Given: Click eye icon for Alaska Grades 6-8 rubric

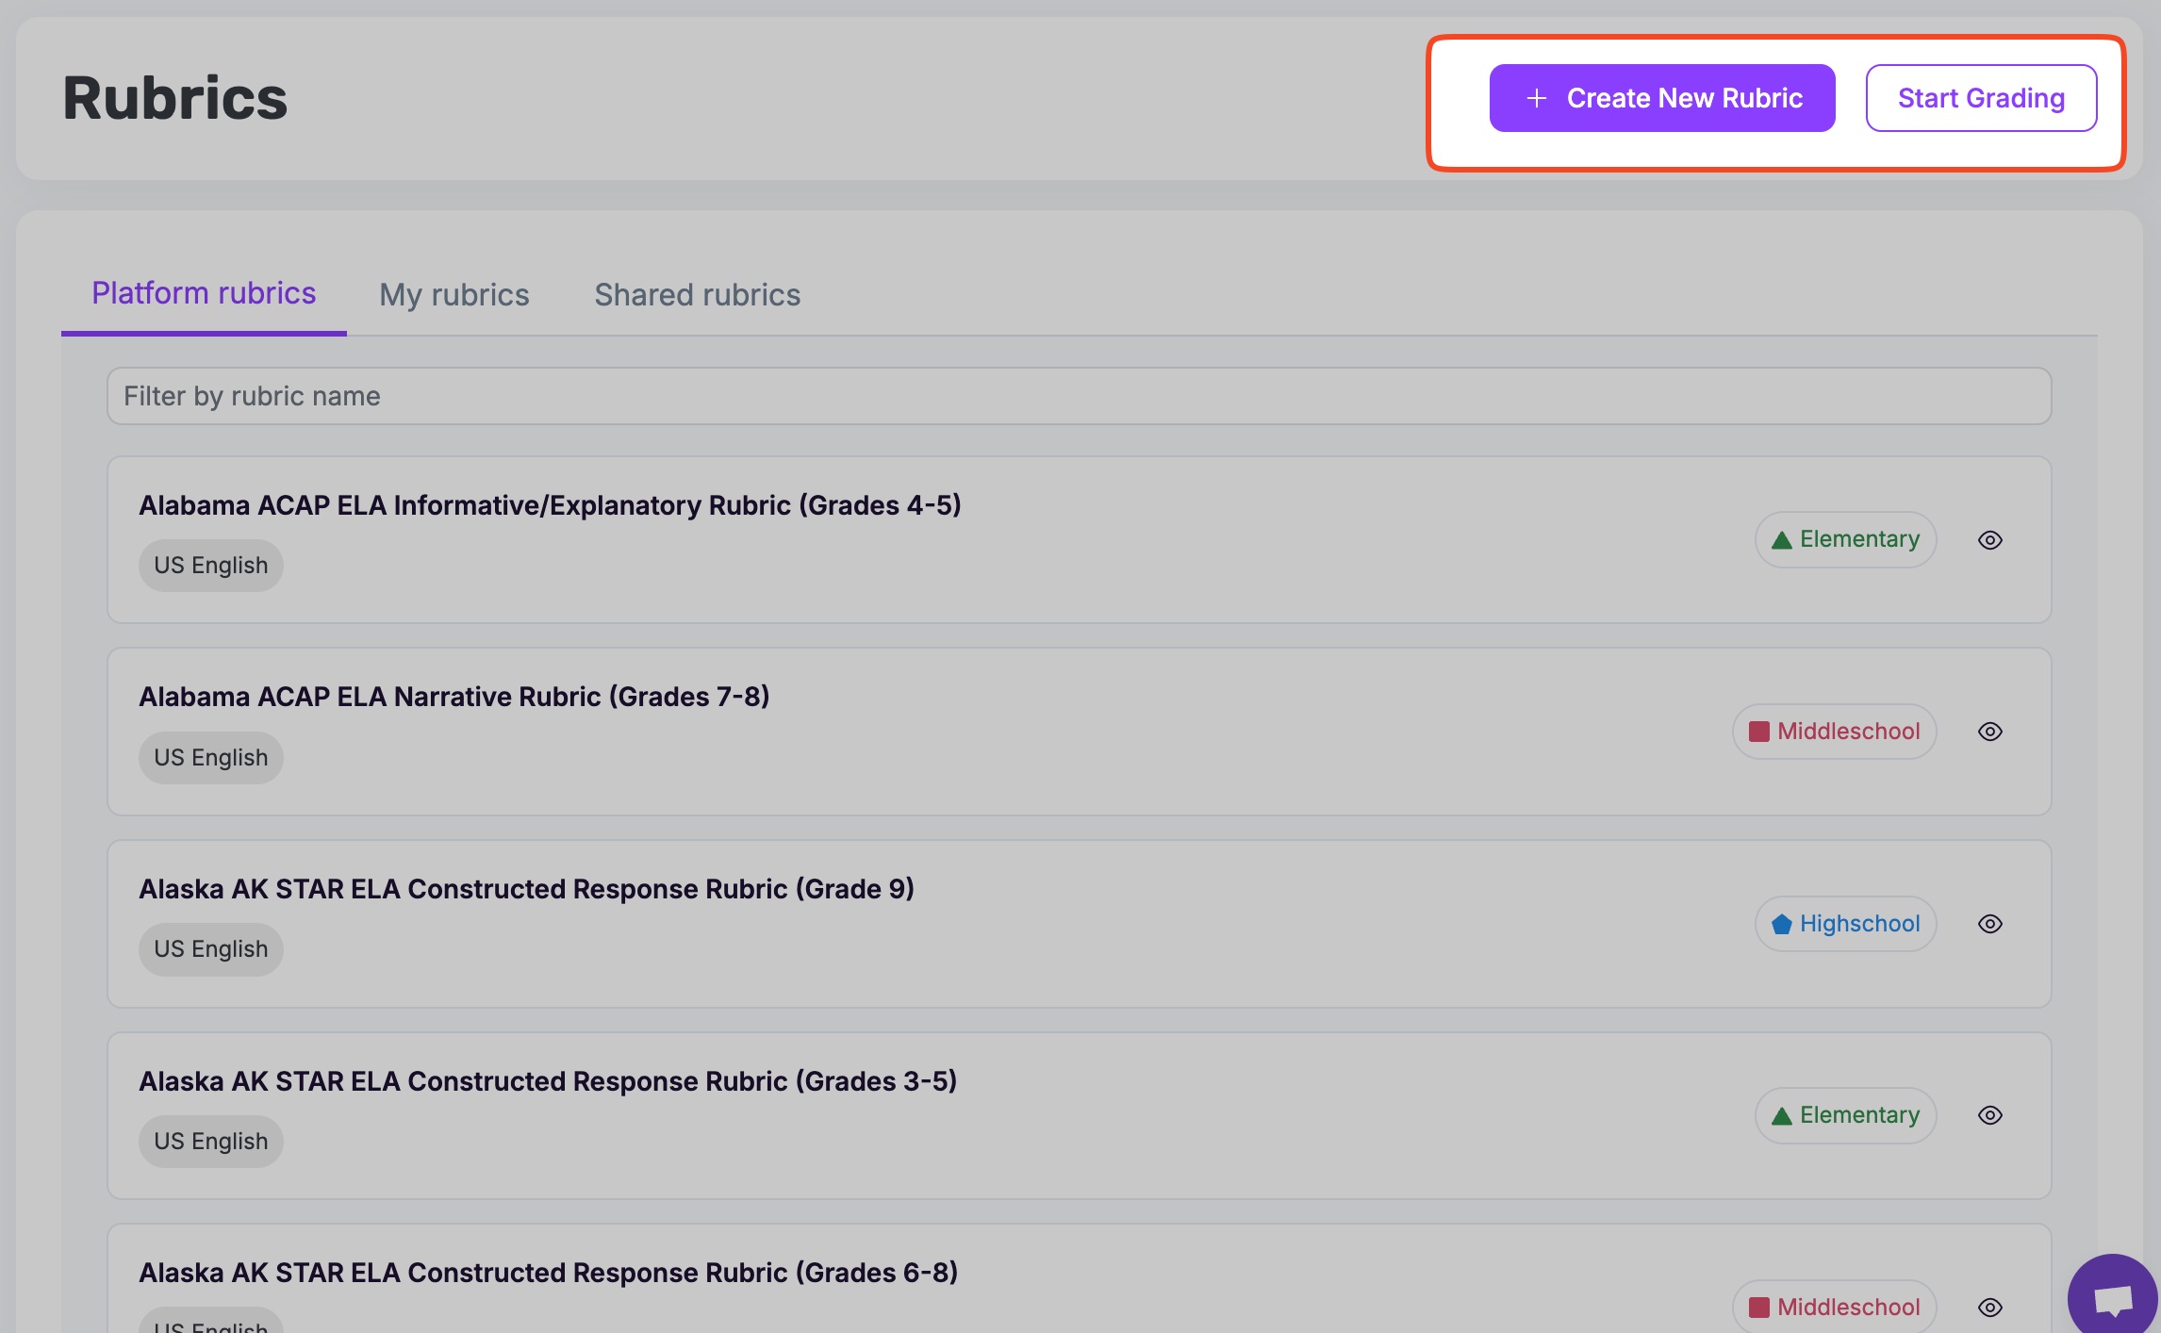Looking at the screenshot, I should coord(1989,1308).
